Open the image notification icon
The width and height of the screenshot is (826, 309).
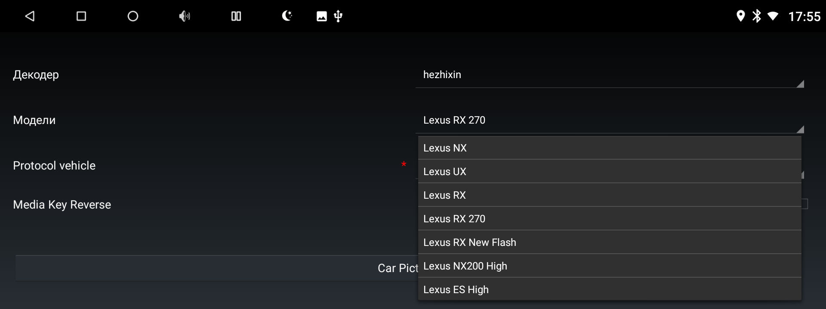click(x=322, y=16)
